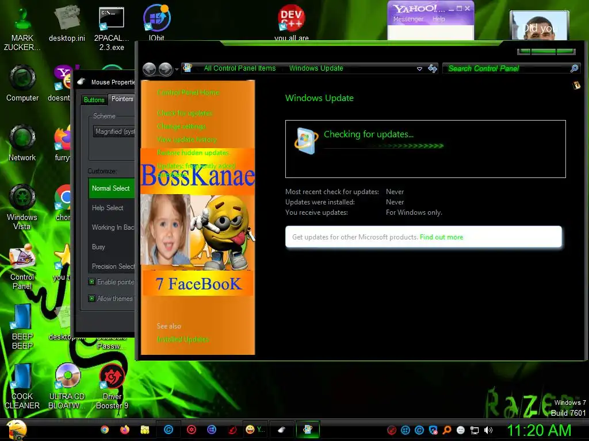This screenshot has width=589, height=441.
Task: Open 'View update history' in sidebar
Action: 187,139
